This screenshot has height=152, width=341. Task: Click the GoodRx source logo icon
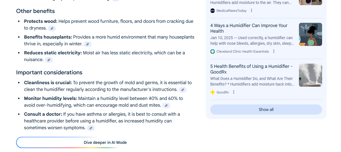point(213,92)
